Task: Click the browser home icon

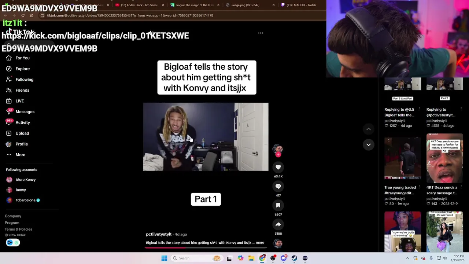Action: coord(32,15)
